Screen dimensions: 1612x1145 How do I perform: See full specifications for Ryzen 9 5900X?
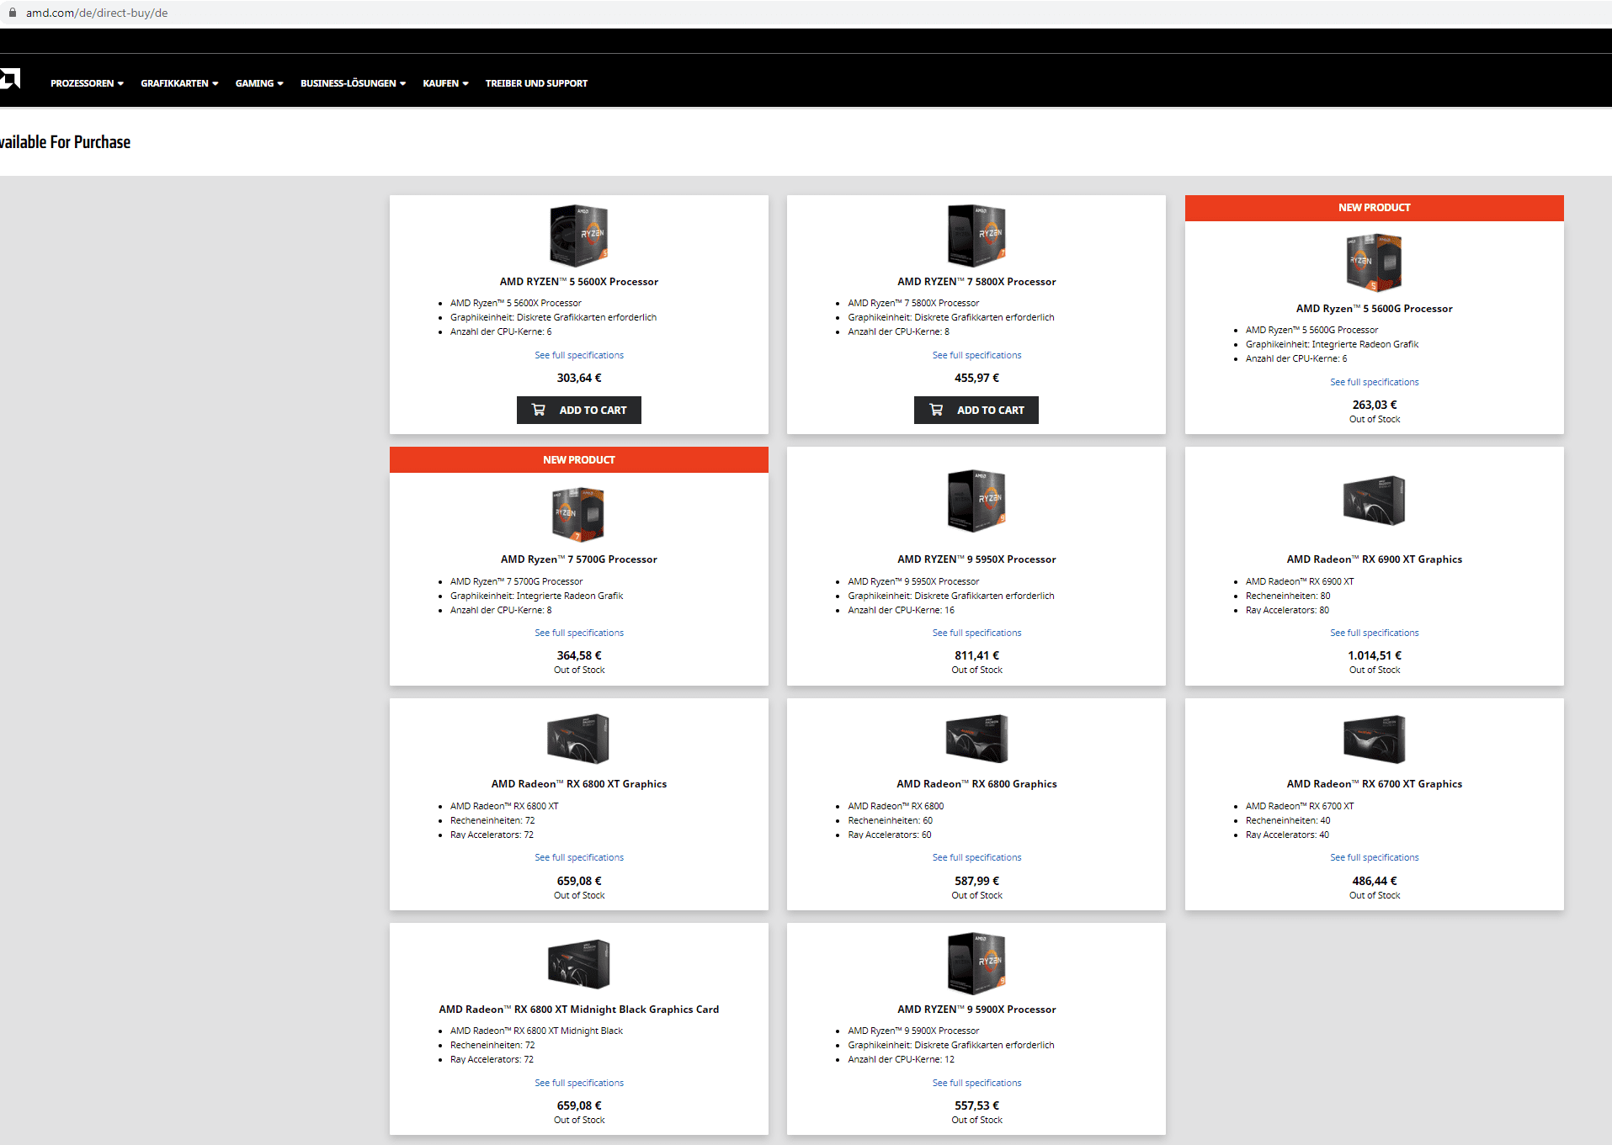(x=976, y=1083)
